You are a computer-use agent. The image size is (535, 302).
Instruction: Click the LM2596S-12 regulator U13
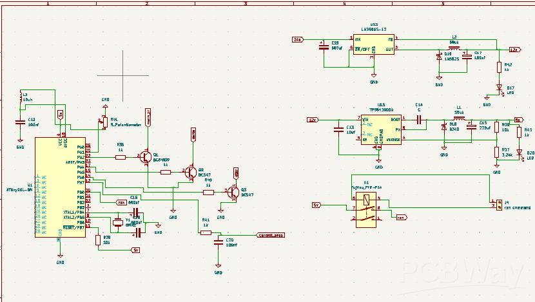[x=373, y=44]
